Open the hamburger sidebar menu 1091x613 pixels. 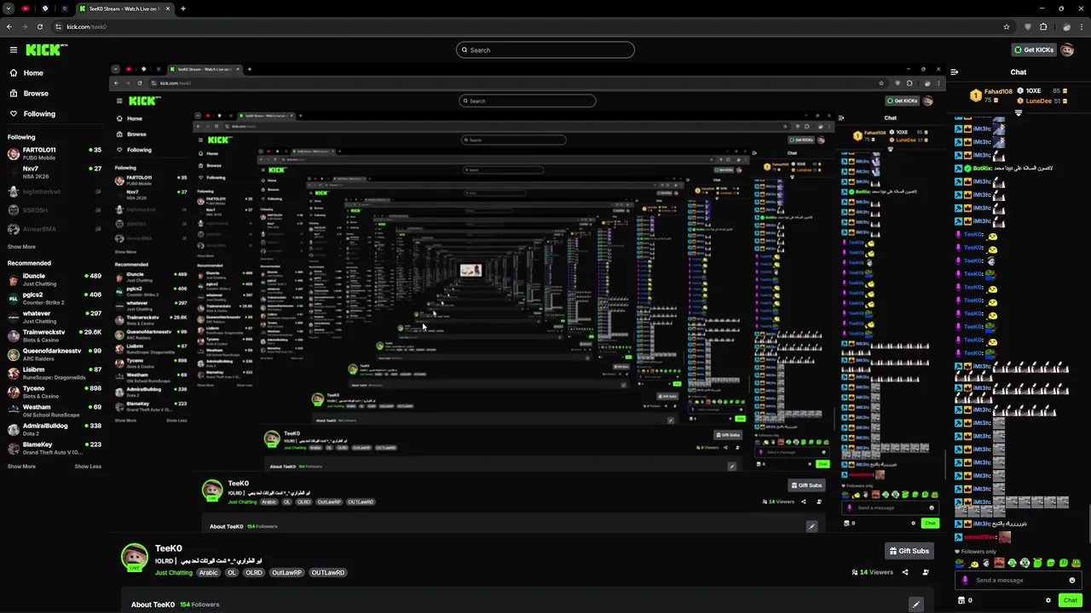[13, 49]
